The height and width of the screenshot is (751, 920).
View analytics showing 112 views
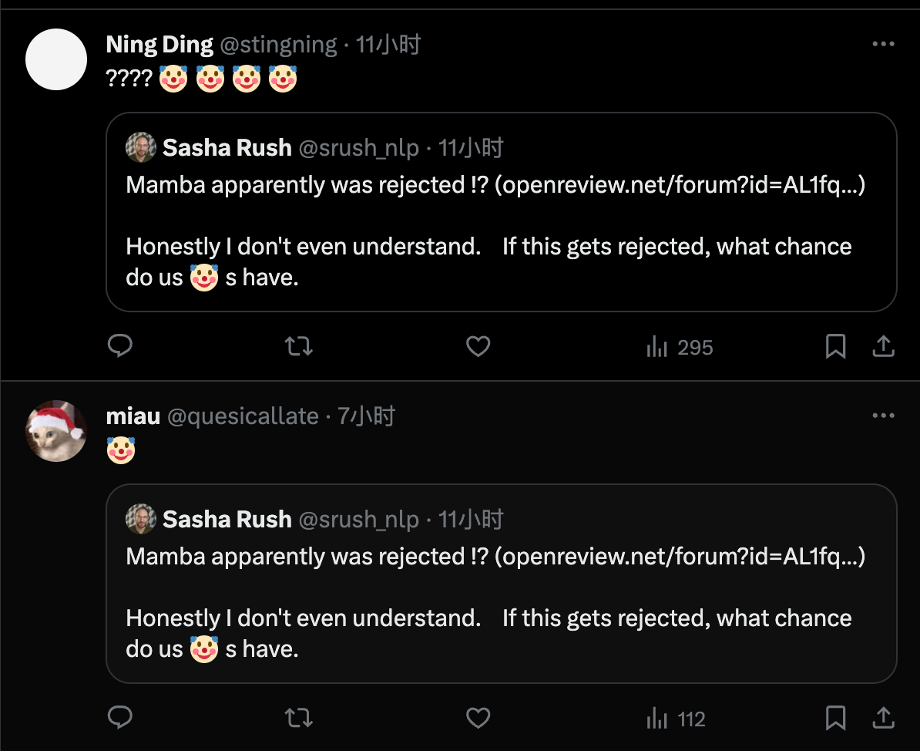pyautogui.click(x=677, y=719)
